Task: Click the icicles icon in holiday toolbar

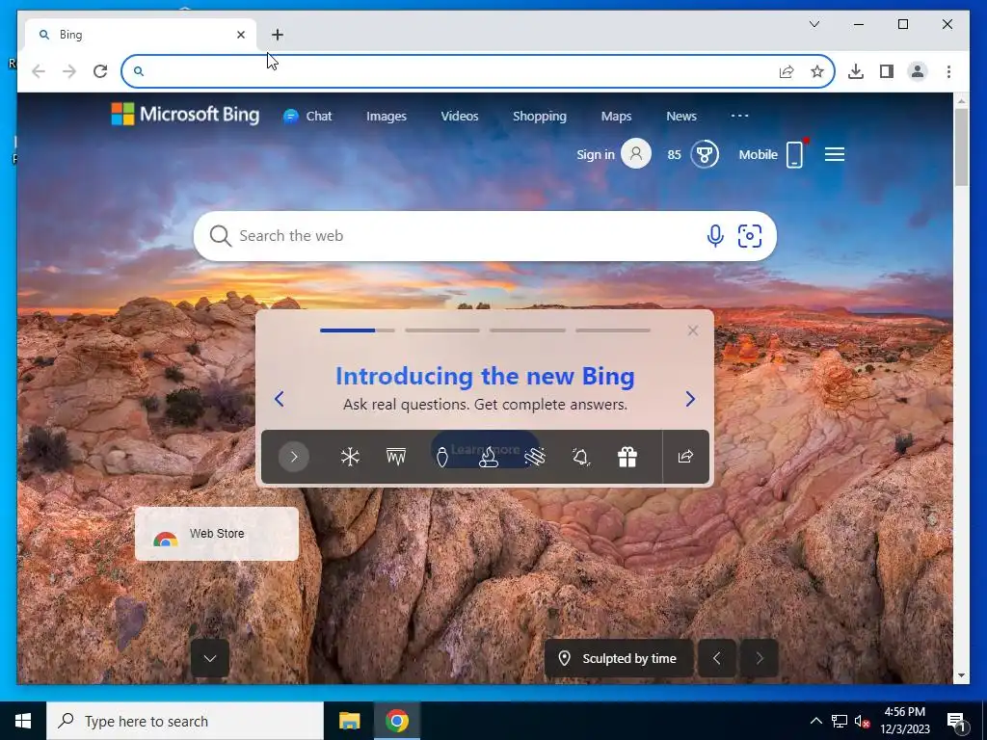Action: [x=396, y=456]
